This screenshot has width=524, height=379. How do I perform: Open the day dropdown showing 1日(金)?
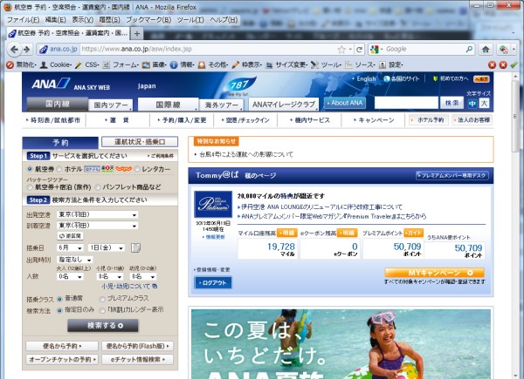click(107, 247)
